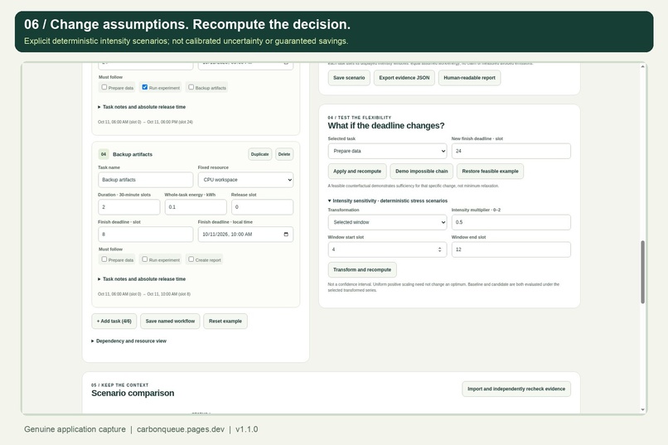Check Prepare data under Run experiment's Must follow
The width and height of the screenshot is (668, 445).
[104, 87]
